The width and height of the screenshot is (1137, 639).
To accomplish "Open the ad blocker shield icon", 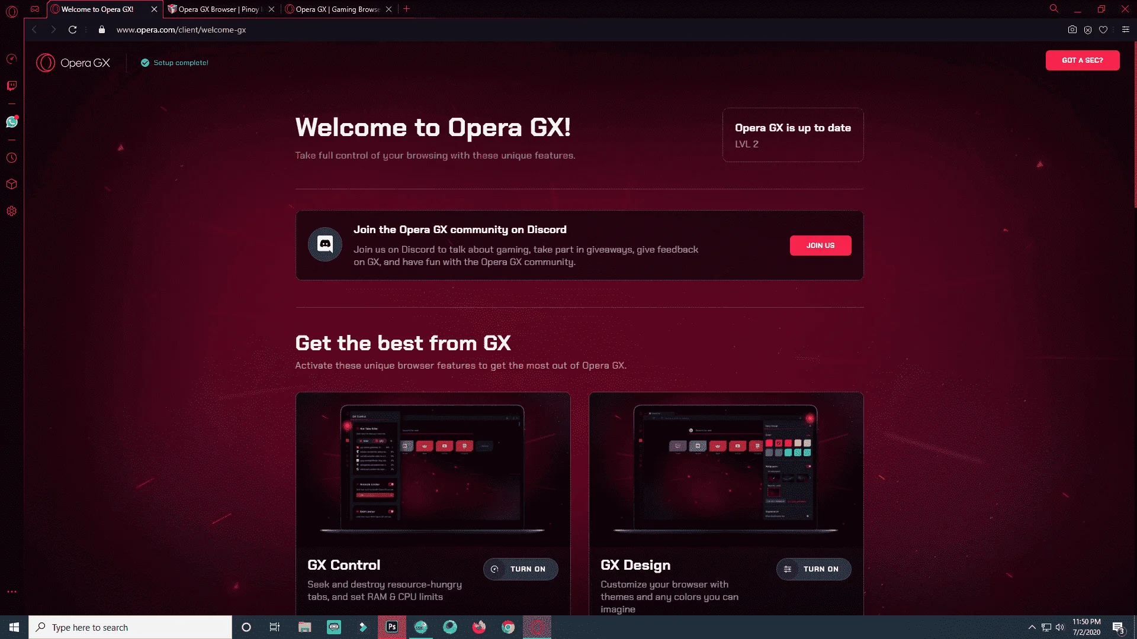I will click(x=1088, y=30).
